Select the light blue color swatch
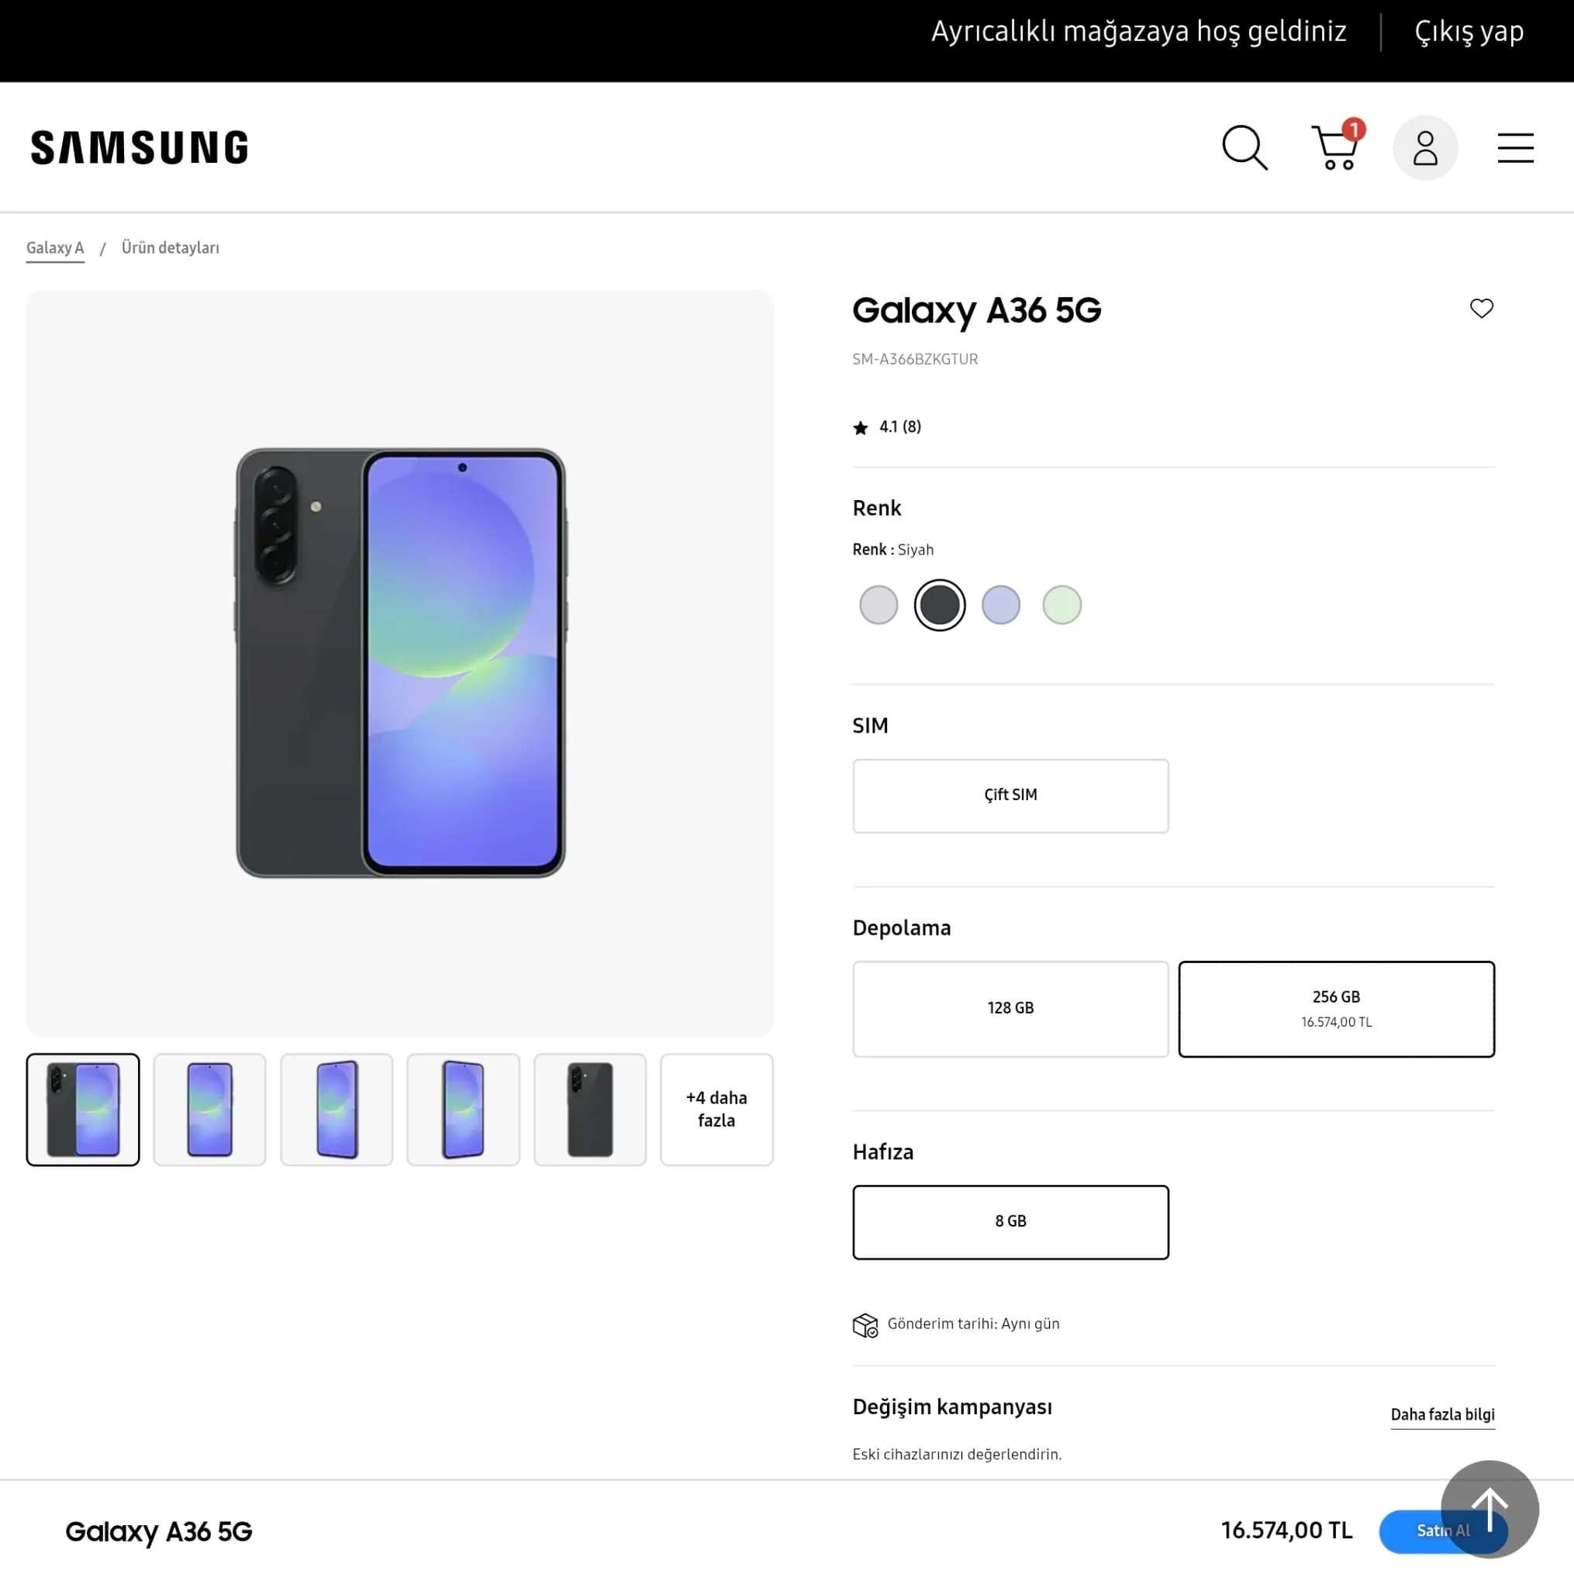 click(1000, 605)
